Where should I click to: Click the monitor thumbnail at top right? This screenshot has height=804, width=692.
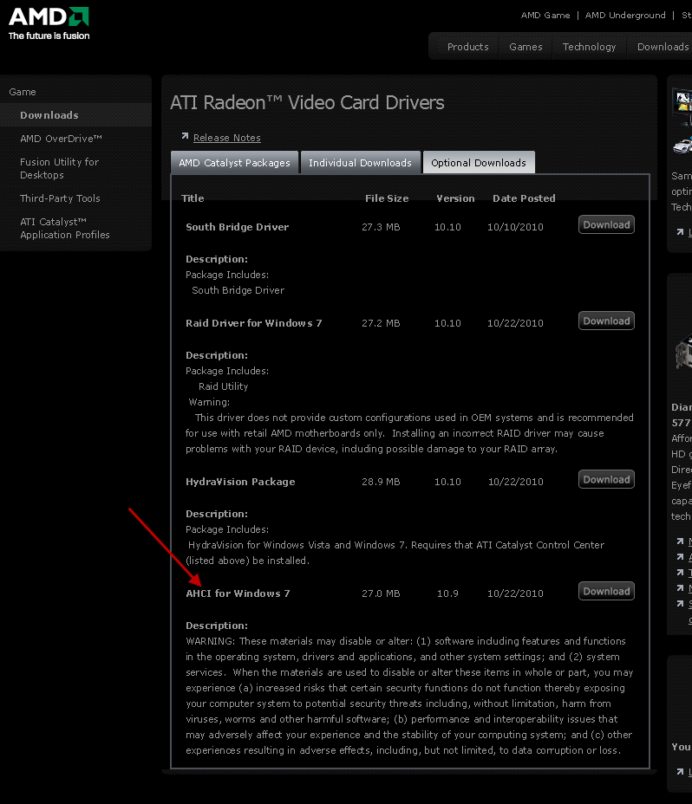pyautogui.click(x=682, y=107)
